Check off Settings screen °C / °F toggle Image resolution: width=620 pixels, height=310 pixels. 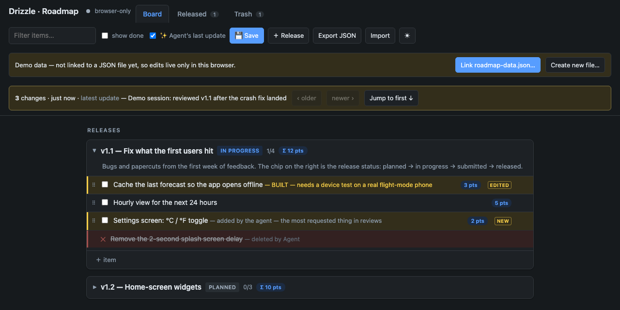tap(105, 220)
